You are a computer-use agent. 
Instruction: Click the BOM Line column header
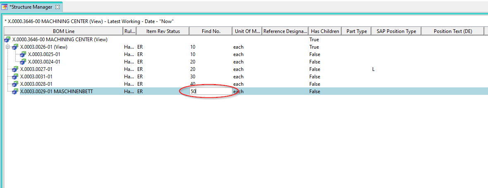(x=64, y=31)
